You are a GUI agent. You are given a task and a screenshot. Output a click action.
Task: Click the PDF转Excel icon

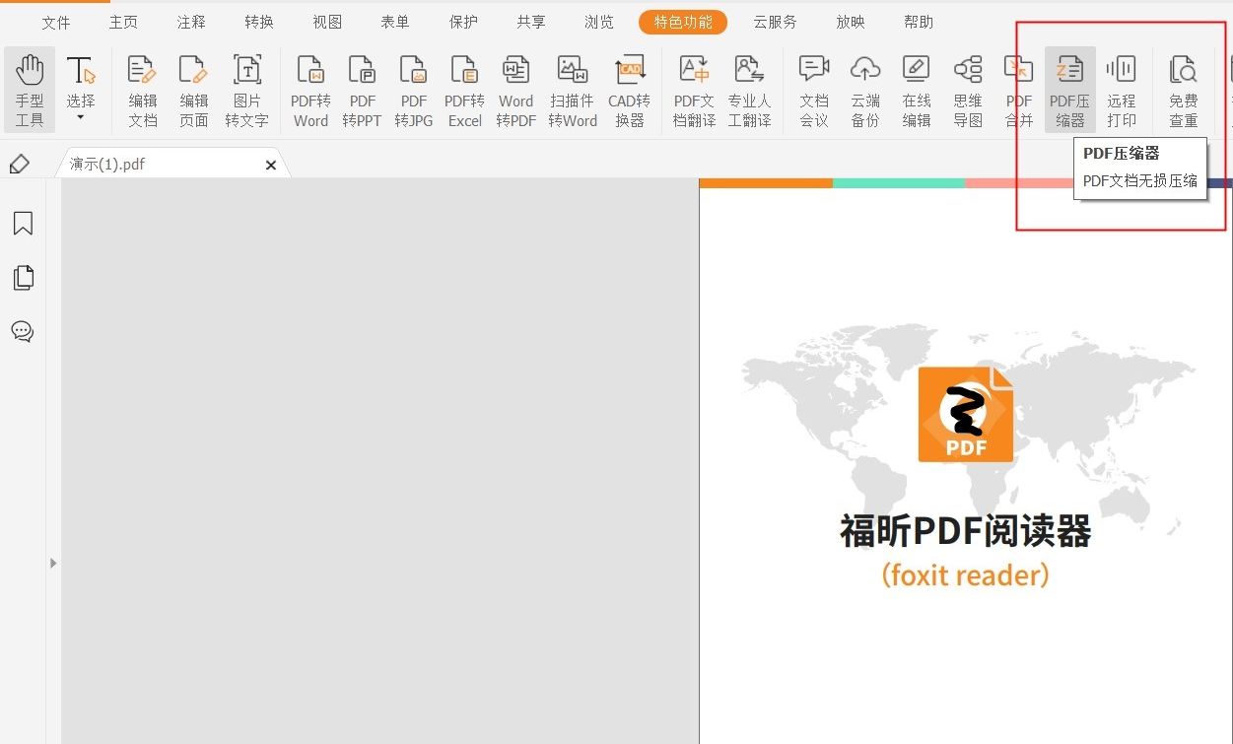pyautogui.click(x=464, y=89)
